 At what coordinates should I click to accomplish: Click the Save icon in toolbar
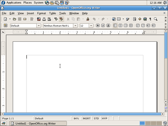[19, 19]
